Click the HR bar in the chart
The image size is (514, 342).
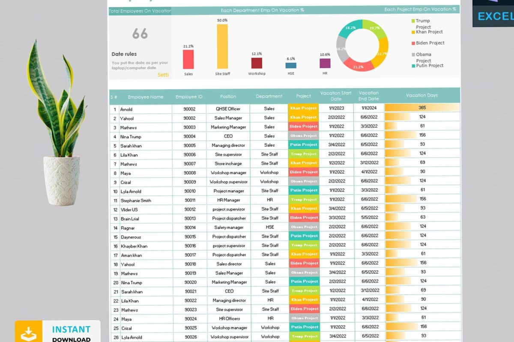click(x=324, y=64)
